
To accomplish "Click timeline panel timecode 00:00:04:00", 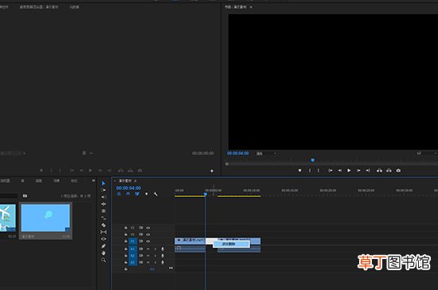I will click(129, 188).
